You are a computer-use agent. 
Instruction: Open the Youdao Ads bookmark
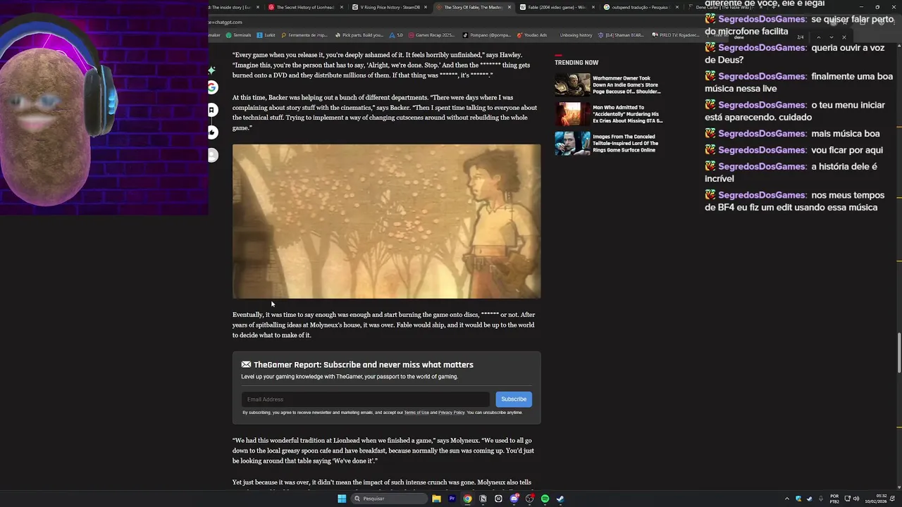(x=533, y=35)
